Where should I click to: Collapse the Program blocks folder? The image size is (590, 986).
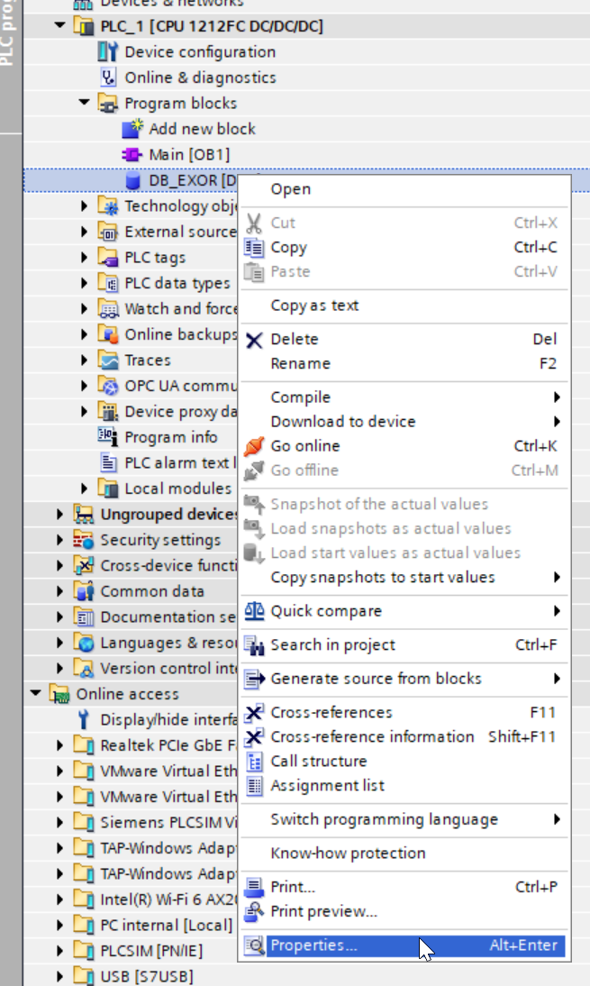84,103
